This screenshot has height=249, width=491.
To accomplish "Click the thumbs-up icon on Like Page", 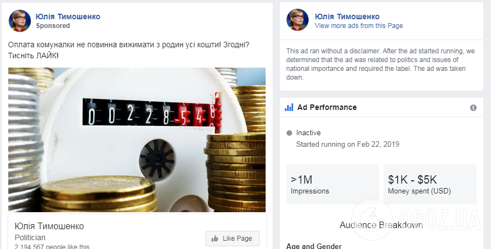I will point(215,239).
